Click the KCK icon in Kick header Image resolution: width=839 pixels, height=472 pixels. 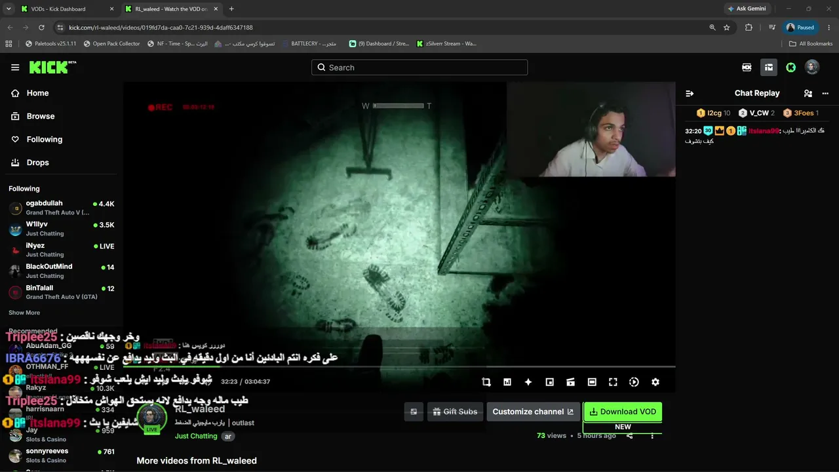pos(747,68)
